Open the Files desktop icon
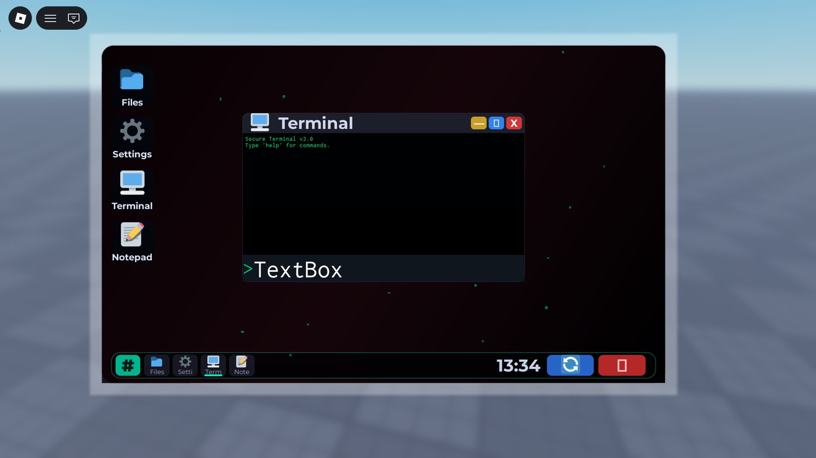The image size is (816, 458). 132,87
